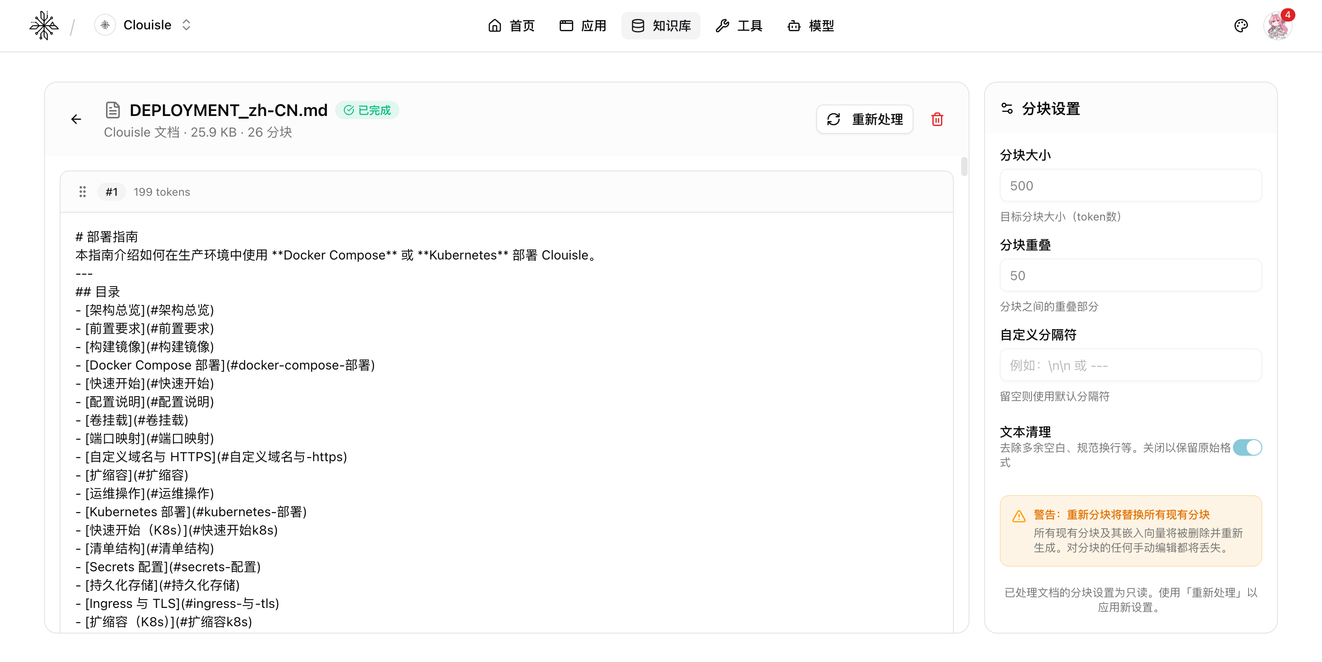The height and width of the screenshot is (662, 1322).
Task: Open the theme palette picker
Action: [1241, 25]
